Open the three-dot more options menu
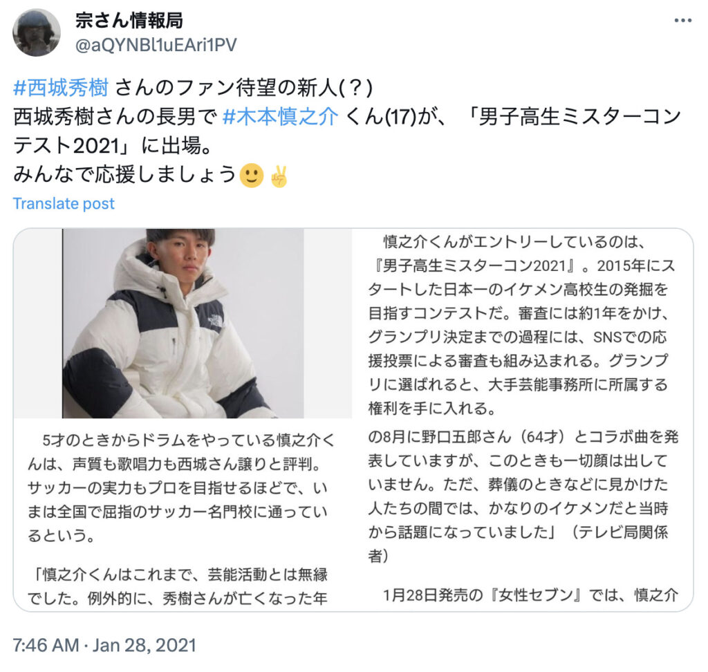Image resolution: width=708 pixels, height=672 pixels. tap(682, 20)
